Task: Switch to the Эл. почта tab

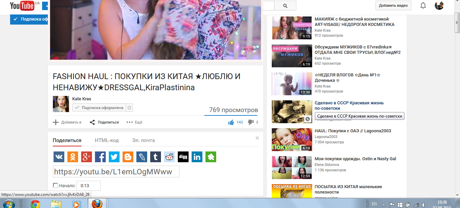Action: (143, 140)
